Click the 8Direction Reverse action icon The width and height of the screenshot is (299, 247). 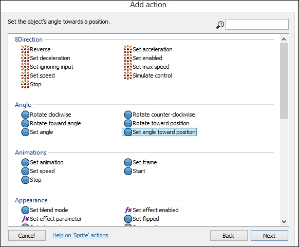point(25,49)
